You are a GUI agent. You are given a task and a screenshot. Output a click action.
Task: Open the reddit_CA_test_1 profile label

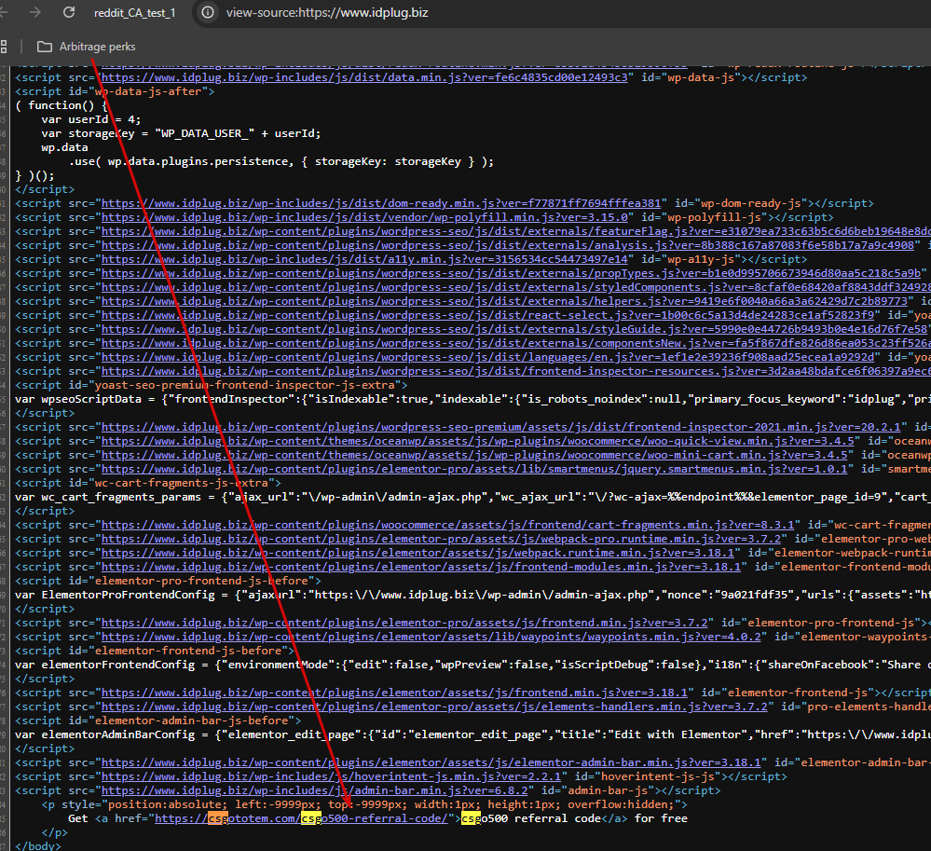135,13
